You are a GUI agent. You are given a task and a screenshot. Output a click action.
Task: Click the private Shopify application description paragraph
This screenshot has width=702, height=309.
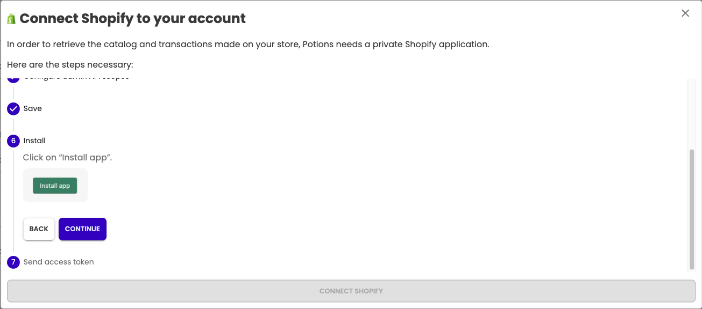coord(248,44)
